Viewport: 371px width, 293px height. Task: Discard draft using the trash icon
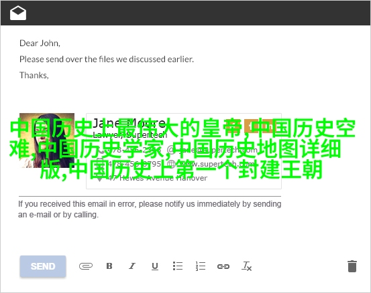coord(352,266)
